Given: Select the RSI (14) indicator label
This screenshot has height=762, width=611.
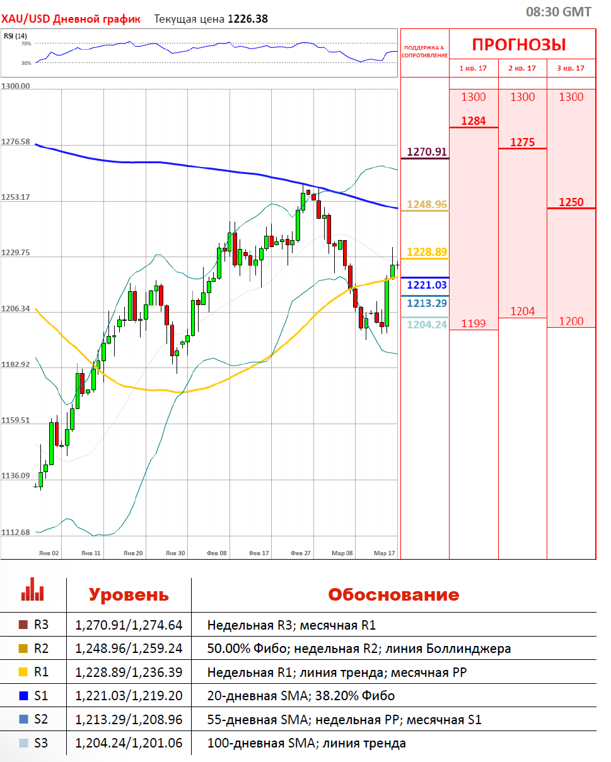Looking at the screenshot, I should (15, 35).
